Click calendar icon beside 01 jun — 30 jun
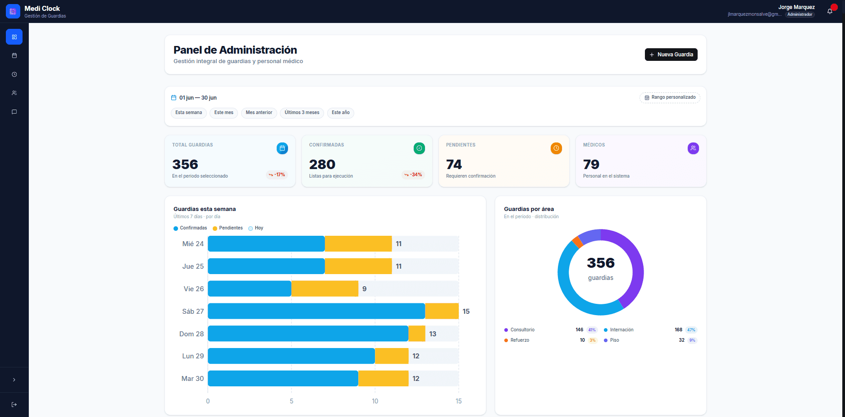Viewport: 845px width, 417px height. 174,98
